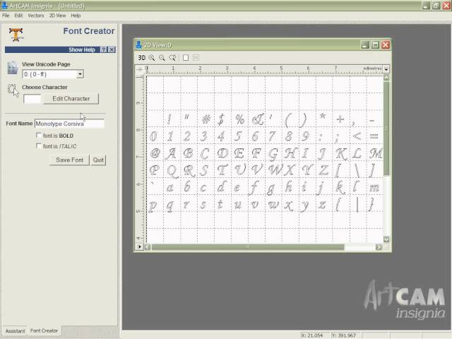Select the hash symbol glyph

pos(206,119)
